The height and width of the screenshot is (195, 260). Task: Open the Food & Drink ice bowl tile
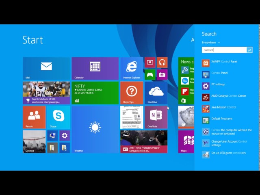(186, 117)
